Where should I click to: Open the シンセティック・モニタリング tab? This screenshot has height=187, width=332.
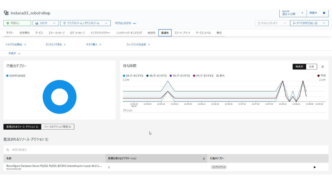coord(129,33)
